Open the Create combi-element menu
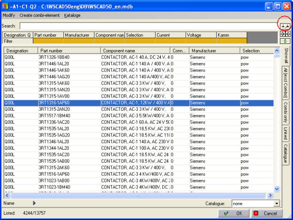 [x=40, y=15]
